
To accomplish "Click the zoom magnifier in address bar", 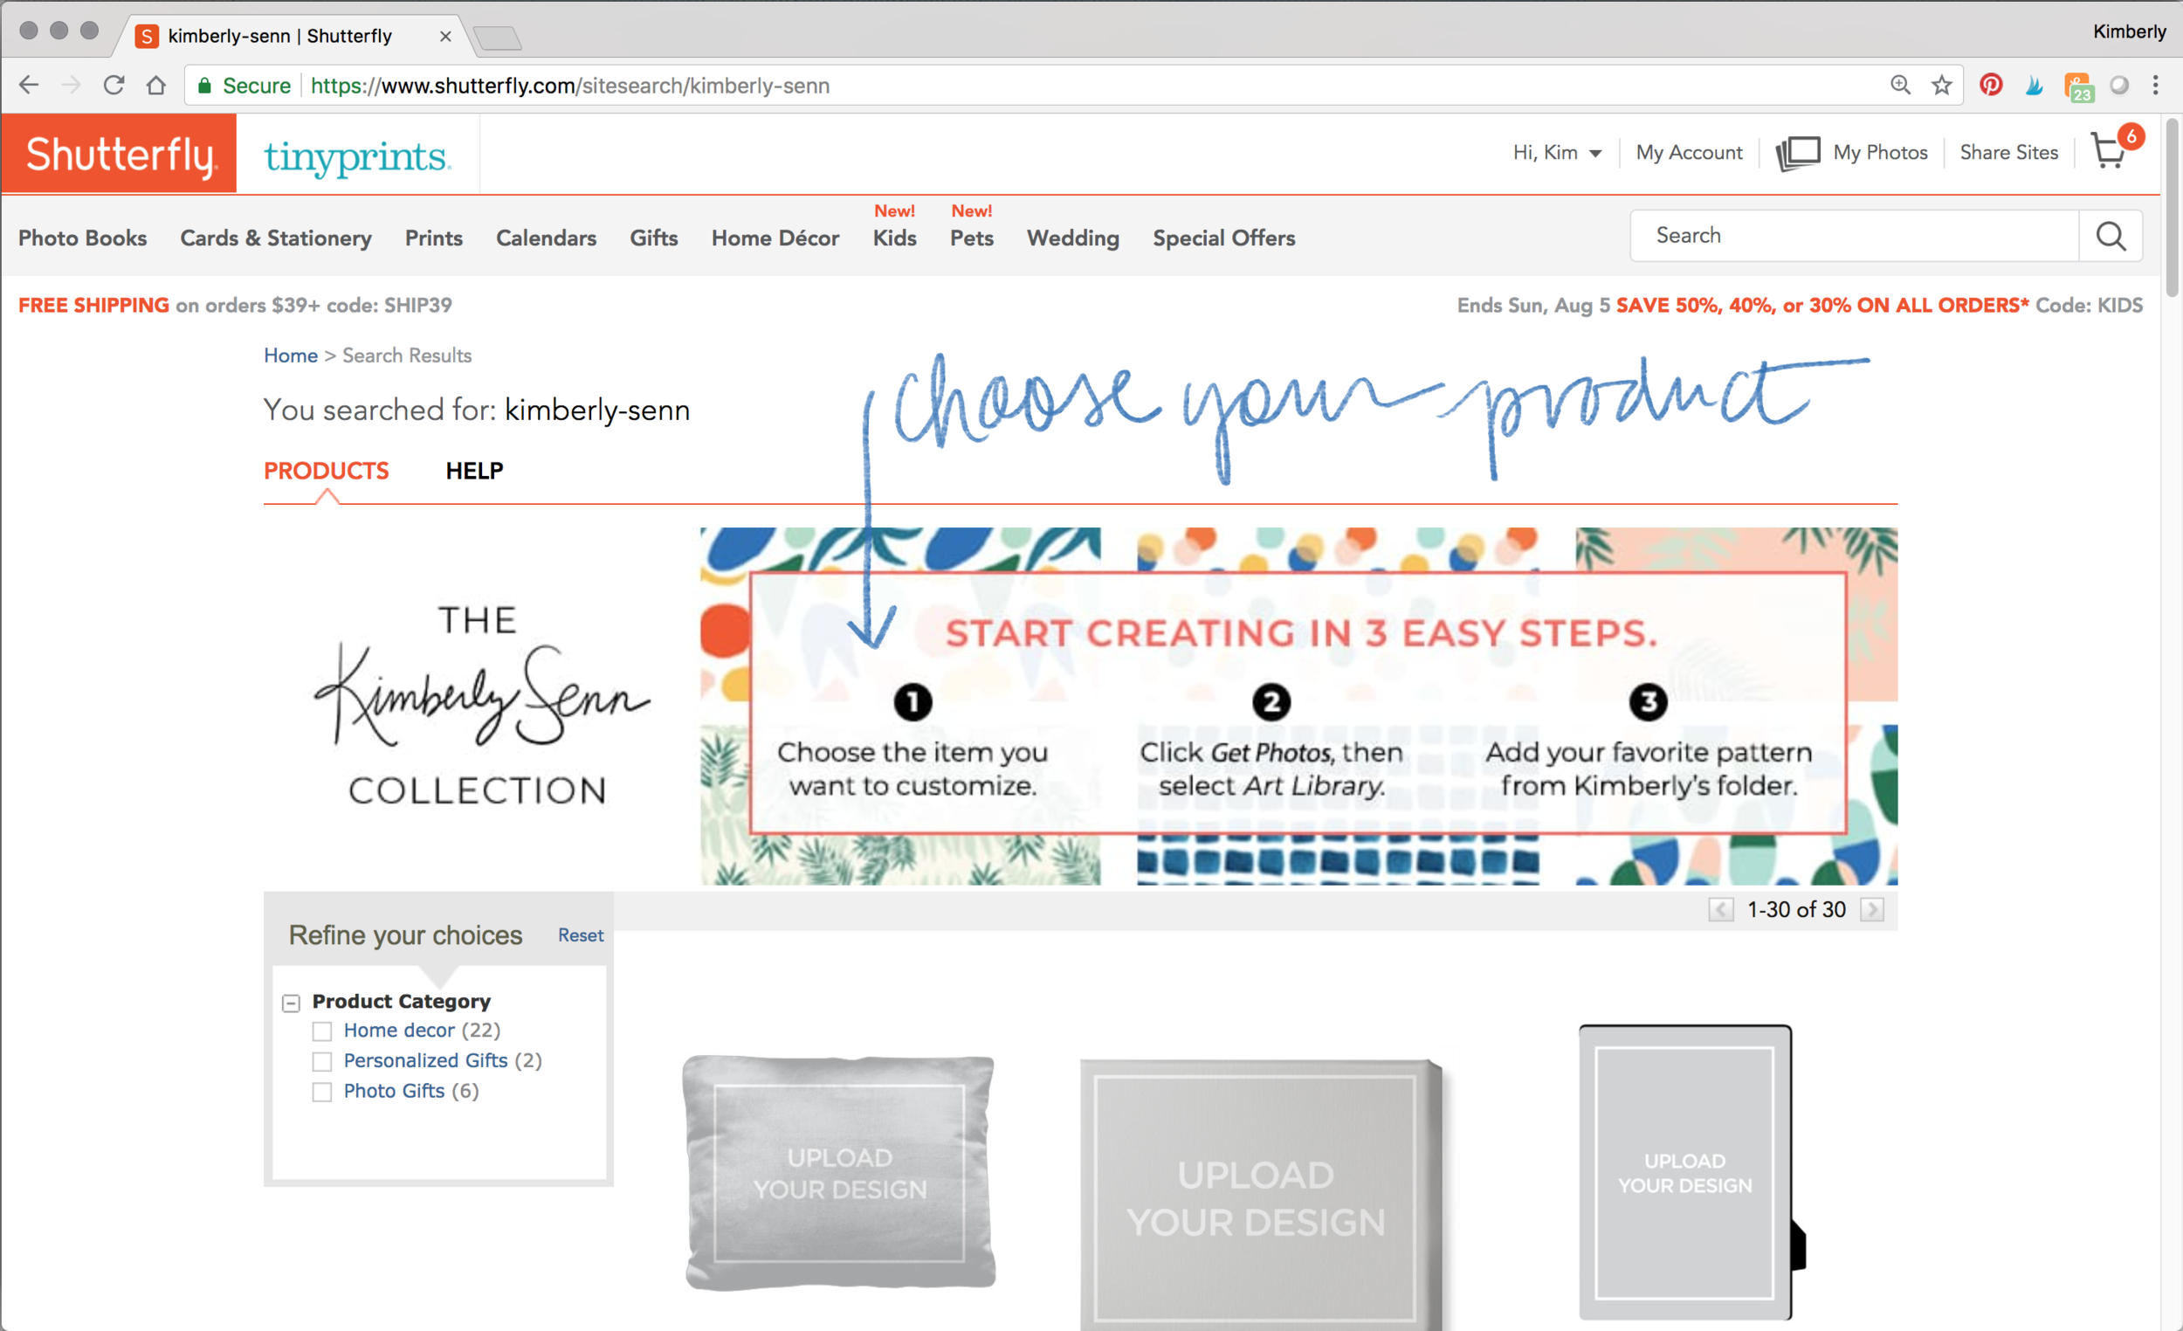I will pos(1899,85).
